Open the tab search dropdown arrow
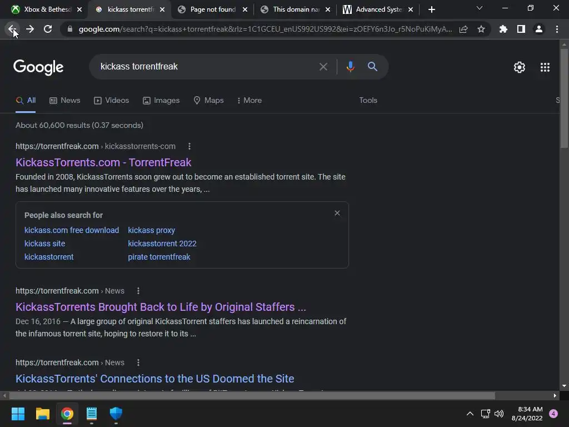569x427 pixels. (480, 8)
